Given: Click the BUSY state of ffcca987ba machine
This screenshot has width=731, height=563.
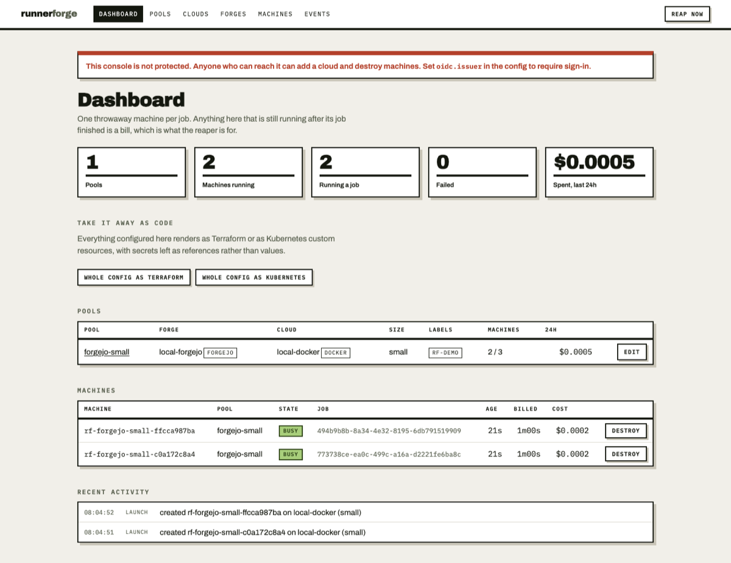Looking at the screenshot, I should tap(291, 431).
